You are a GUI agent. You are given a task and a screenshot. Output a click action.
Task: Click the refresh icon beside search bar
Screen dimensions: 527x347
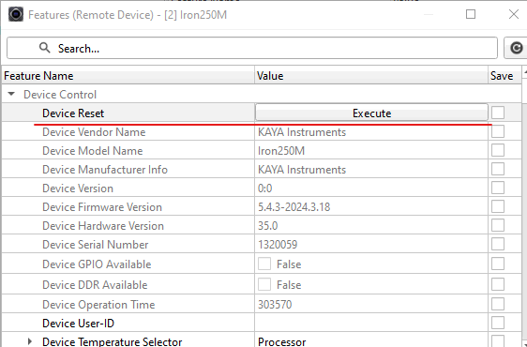point(517,48)
